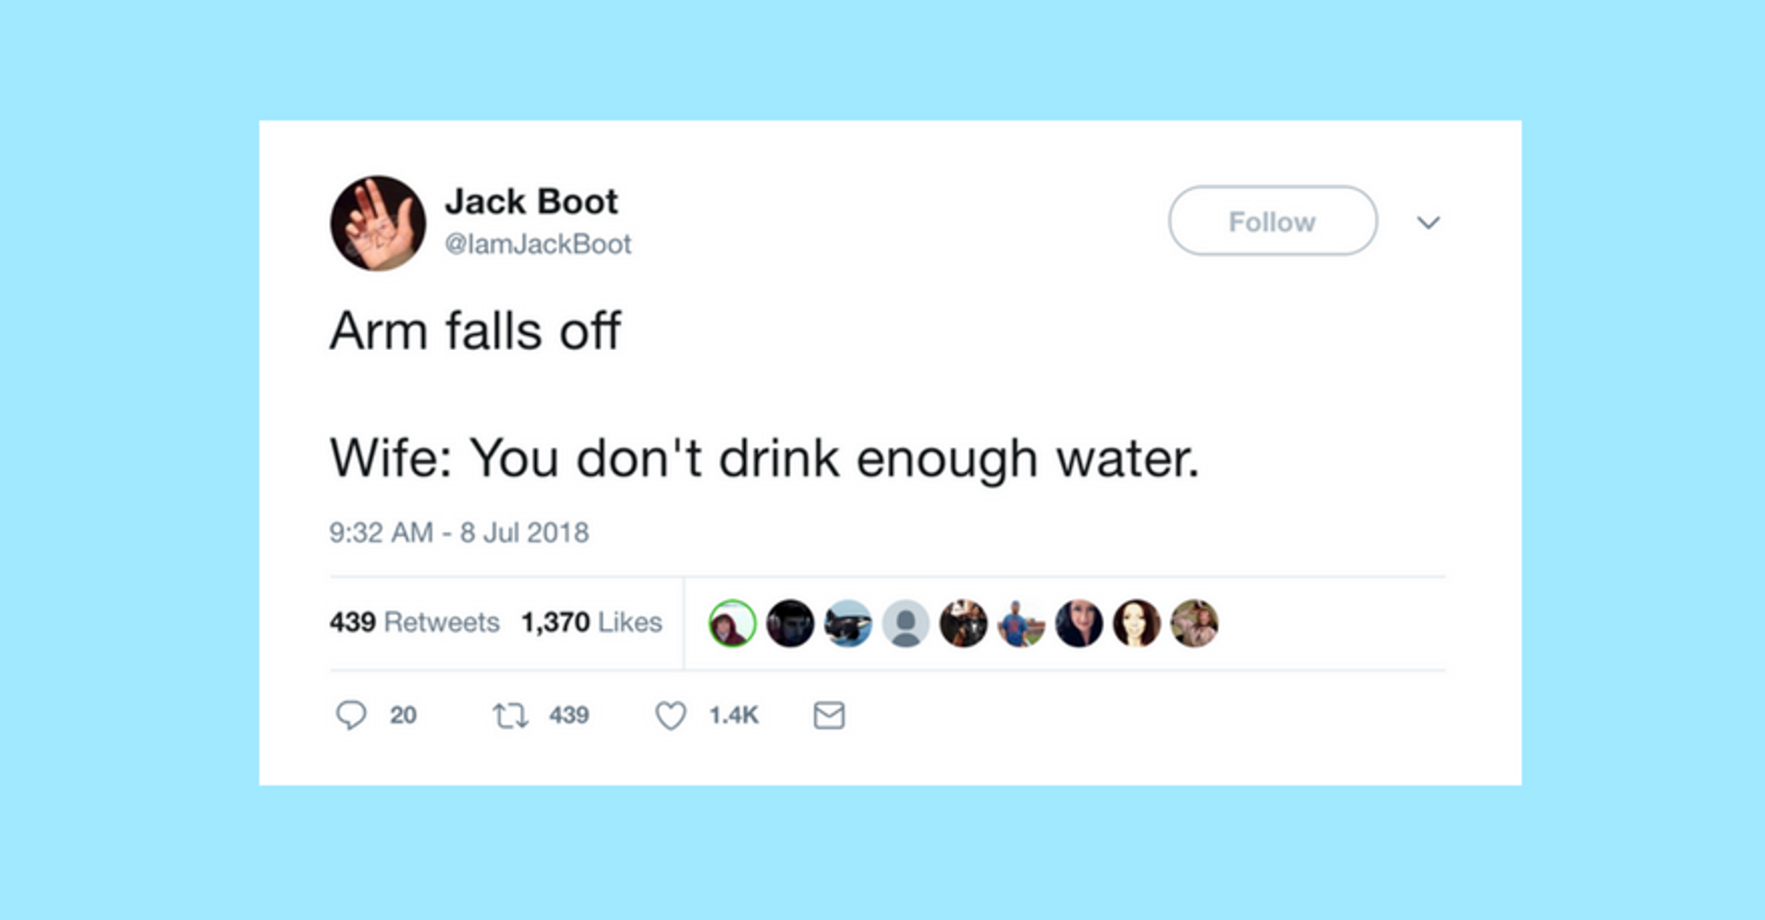View the 1,370 Likes list
The height and width of the screenshot is (920, 1765).
pyautogui.click(x=591, y=622)
